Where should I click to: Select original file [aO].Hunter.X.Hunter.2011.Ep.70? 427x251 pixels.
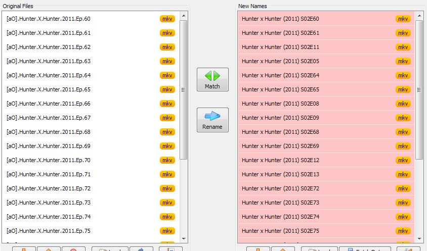[x=91, y=160]
